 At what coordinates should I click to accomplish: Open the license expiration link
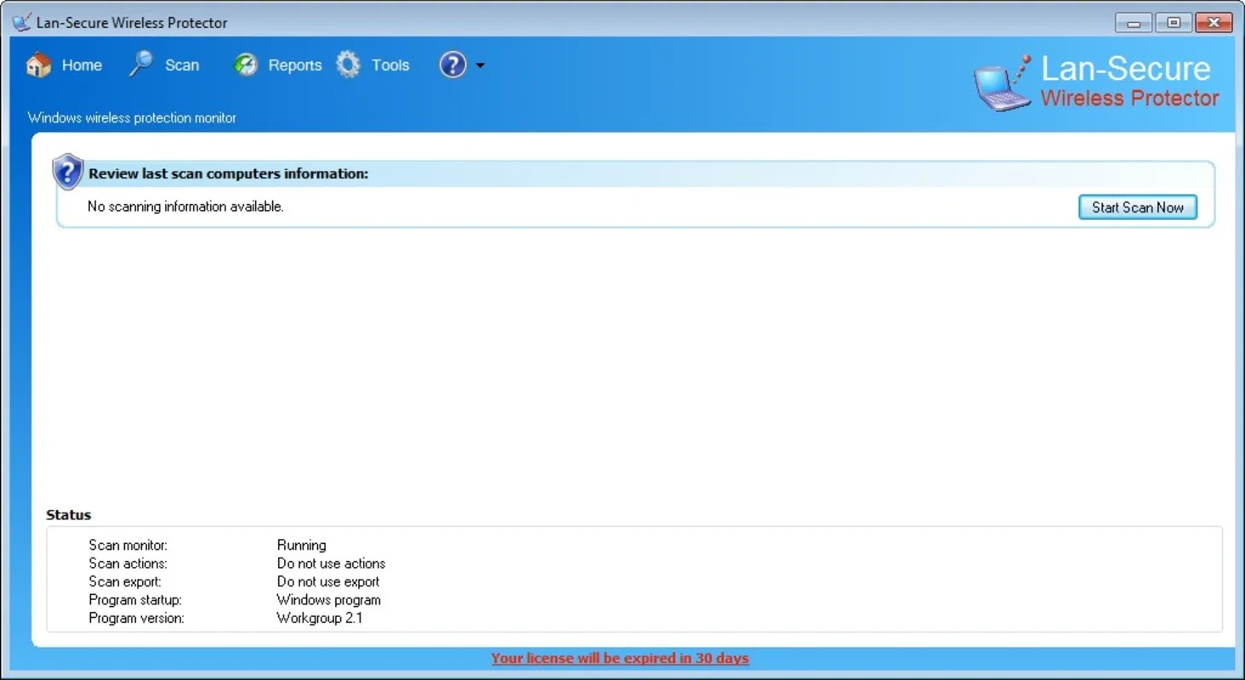(620, 658)
